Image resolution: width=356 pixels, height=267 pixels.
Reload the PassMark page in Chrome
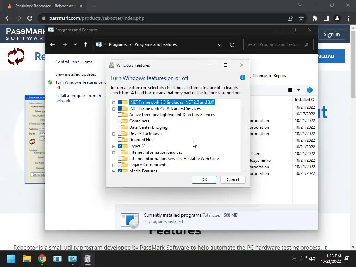30,18
